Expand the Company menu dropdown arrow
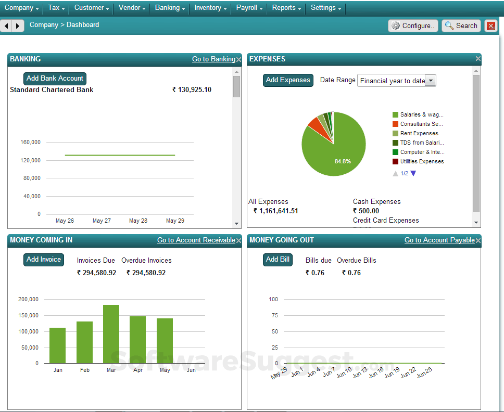Viewport: 504px width, 412px height. click(x=37, y=8)
